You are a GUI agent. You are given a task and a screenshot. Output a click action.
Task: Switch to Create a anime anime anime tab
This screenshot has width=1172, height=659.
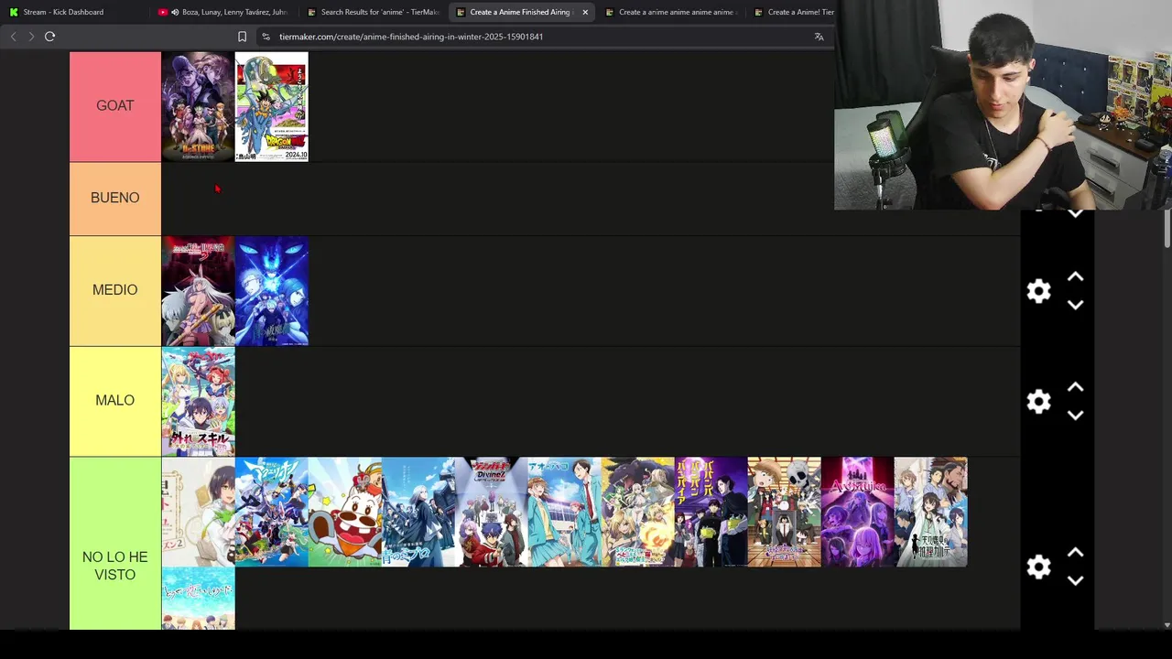(x=670, y=12)
